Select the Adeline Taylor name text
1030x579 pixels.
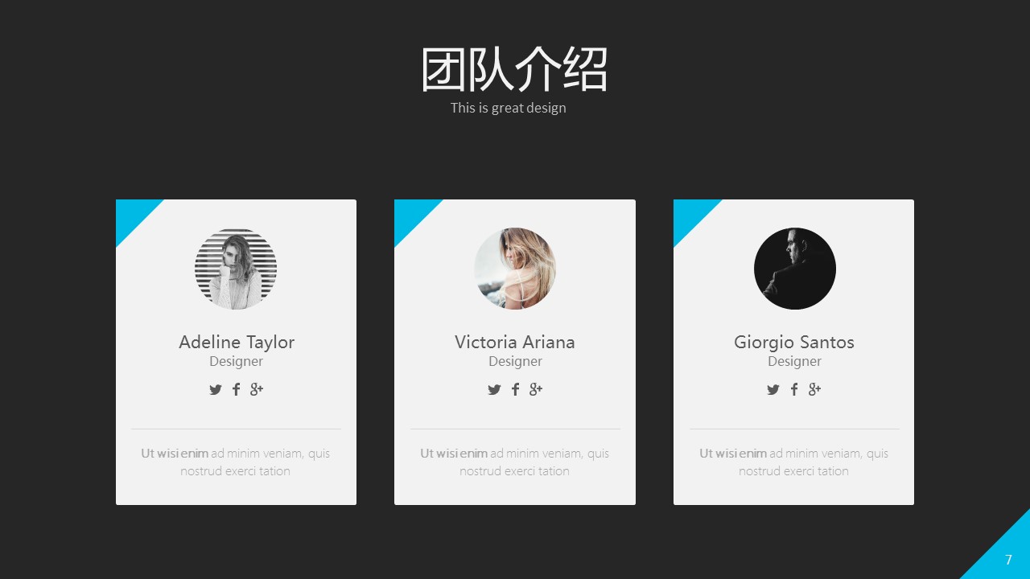[237, 342]
